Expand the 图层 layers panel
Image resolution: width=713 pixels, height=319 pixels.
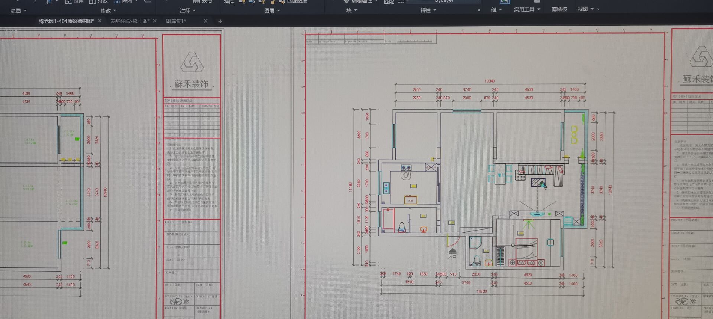[272, 11]
